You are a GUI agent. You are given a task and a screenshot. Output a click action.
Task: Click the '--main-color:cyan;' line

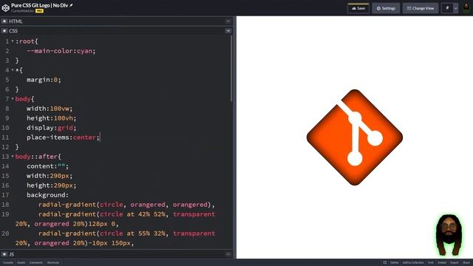[x=61, y=51]
